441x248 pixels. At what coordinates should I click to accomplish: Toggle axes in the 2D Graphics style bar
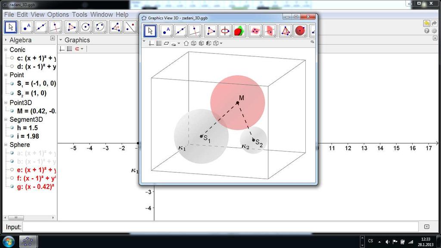pos(62,49)
